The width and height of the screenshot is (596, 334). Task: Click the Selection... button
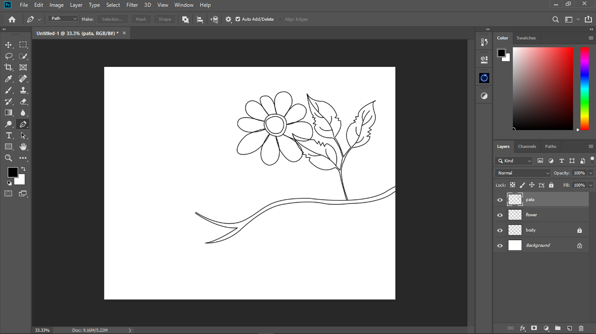click(x=112, y=19)
